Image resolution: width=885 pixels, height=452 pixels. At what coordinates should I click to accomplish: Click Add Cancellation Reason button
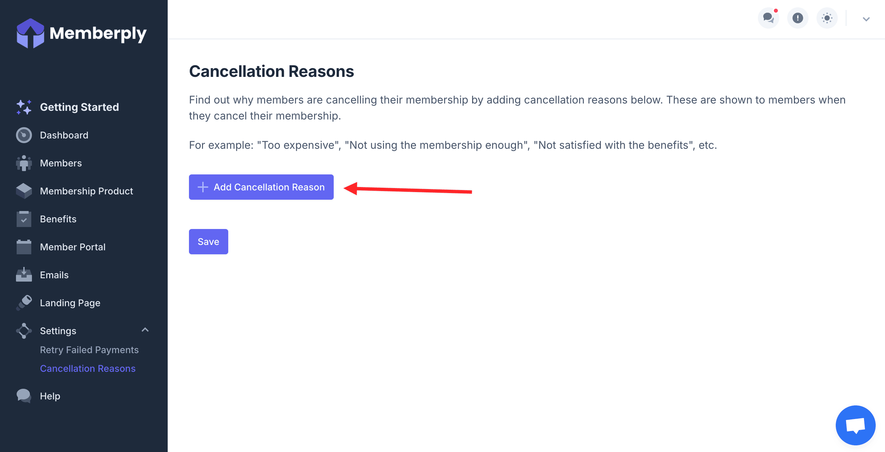pyautogui.click(x=261, y=187)
